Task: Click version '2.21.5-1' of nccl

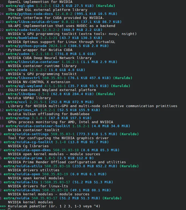Action: point(38,102)
